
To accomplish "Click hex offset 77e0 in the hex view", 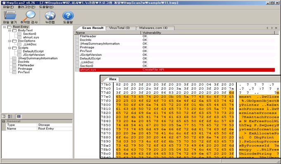I will click(106, 97).
